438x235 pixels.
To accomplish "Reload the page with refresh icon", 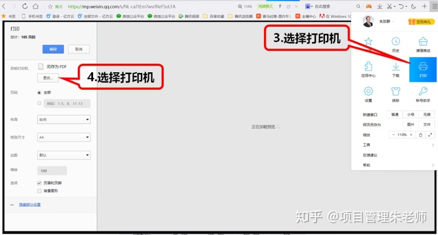I will tap(25, 6).
